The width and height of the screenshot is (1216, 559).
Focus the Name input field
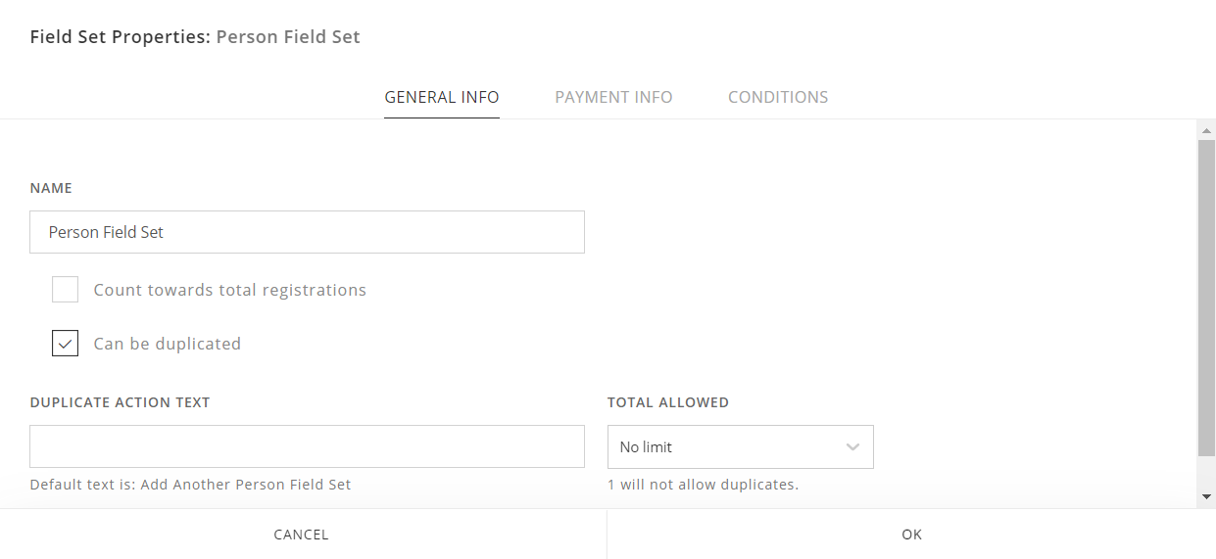(307, 232)
